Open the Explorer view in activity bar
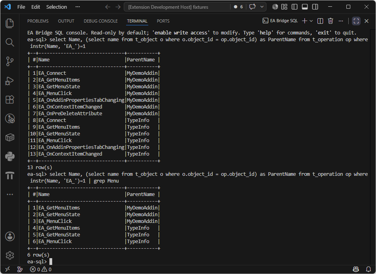The height and width of the screenshot is (274, 376). click(9, 23)
